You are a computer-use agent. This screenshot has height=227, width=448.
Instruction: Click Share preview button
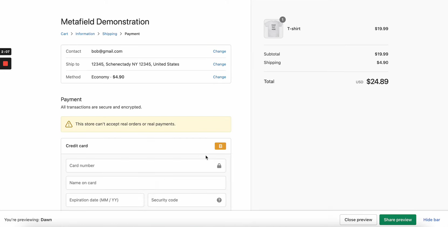[398, 220]
